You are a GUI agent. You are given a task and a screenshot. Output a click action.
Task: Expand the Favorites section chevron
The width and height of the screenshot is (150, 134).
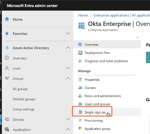(x=68, y=33)
